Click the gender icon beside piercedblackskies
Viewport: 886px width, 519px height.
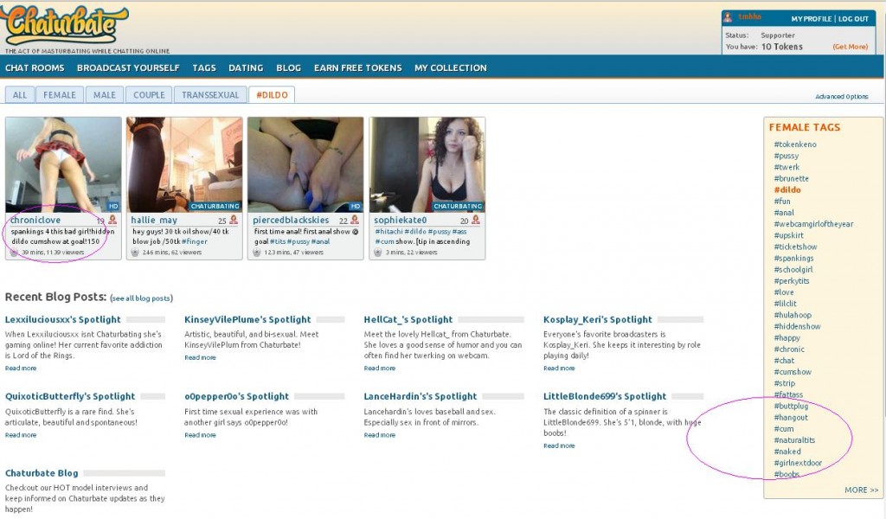pyautogui.click(x=355, y=220)
